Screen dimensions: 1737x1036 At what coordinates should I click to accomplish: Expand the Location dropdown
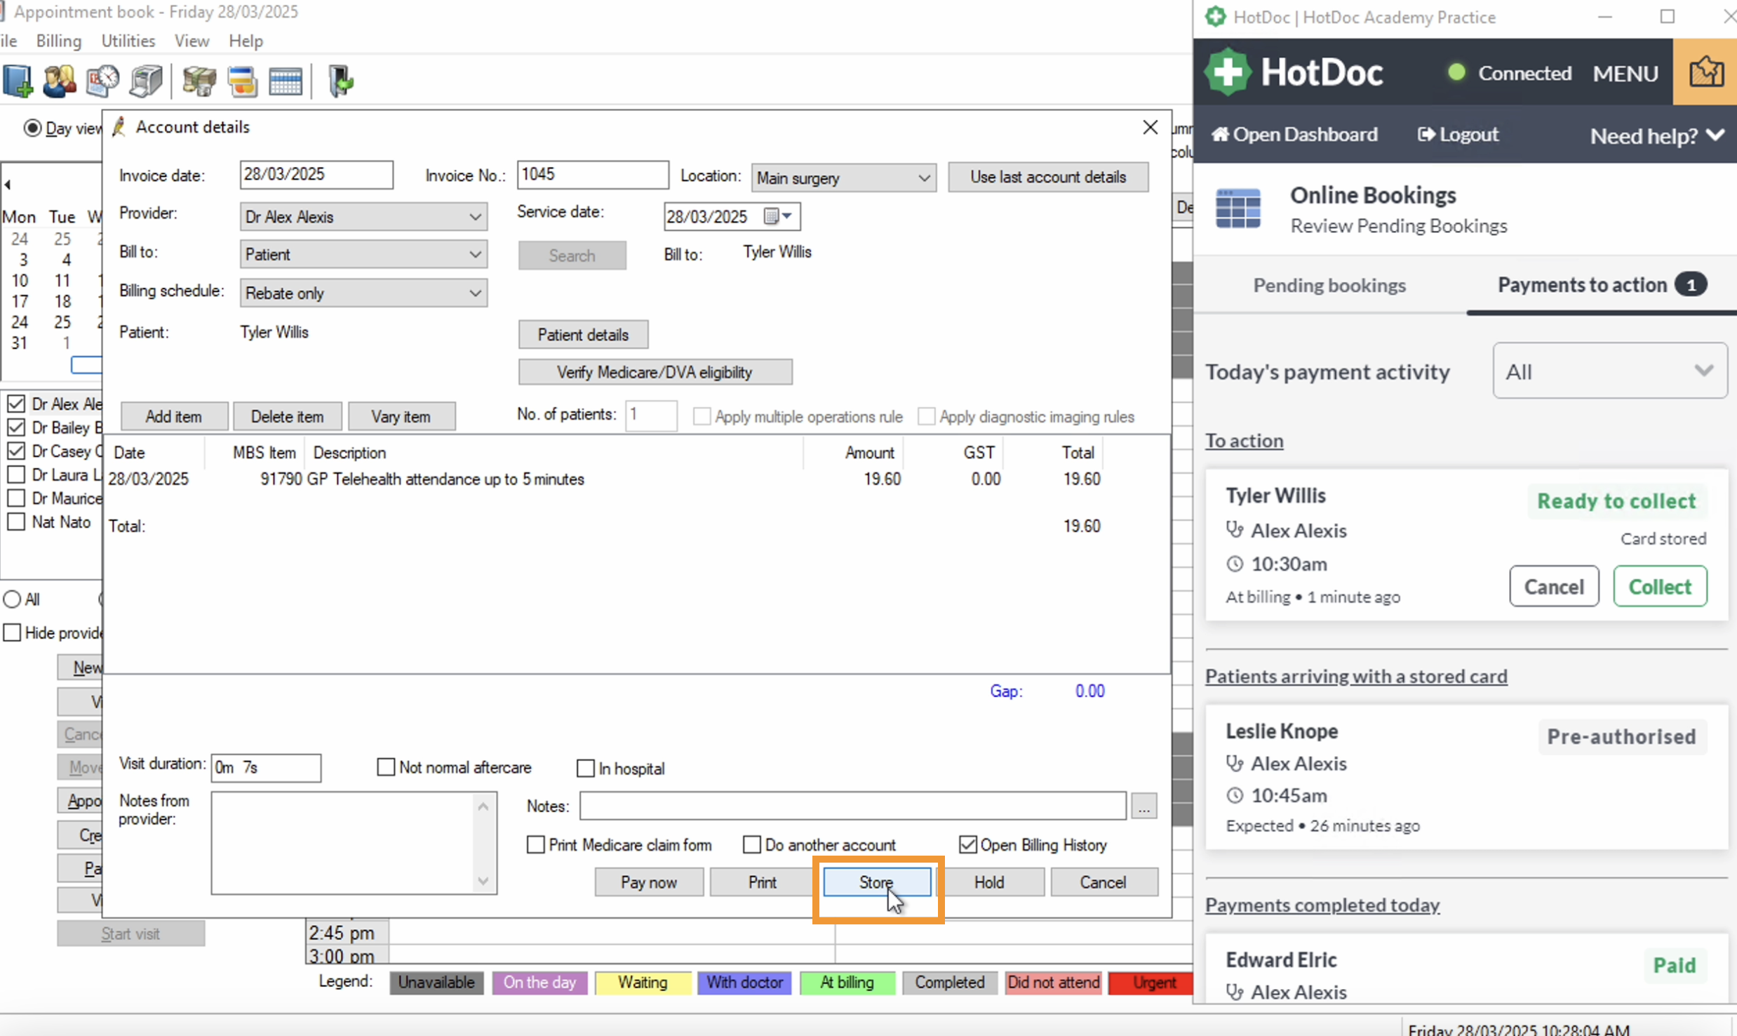tap(843, 178)
